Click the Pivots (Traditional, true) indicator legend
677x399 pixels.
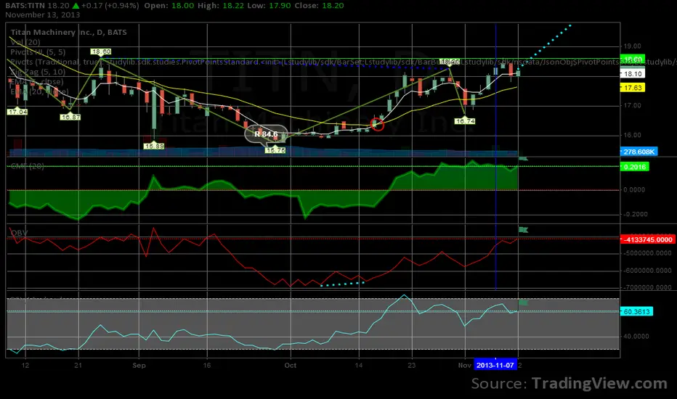56,62
